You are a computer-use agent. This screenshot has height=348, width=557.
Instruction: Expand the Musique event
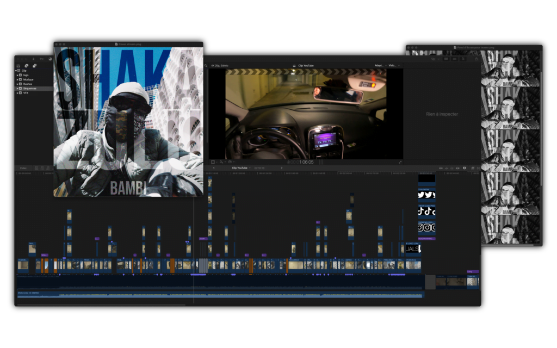click(x=17, y=79)
